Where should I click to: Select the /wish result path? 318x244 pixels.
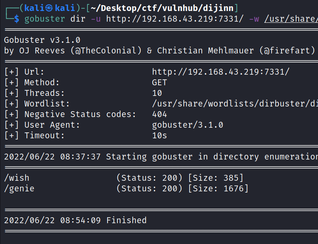tap(16, 178)
